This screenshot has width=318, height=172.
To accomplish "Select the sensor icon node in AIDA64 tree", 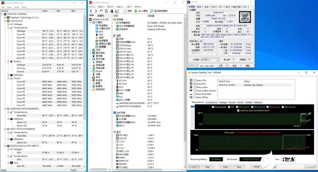I will (97, 47).
